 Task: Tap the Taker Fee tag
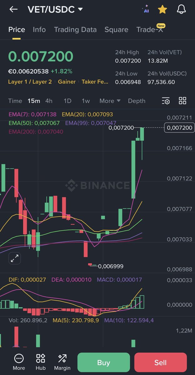(95, 82)
